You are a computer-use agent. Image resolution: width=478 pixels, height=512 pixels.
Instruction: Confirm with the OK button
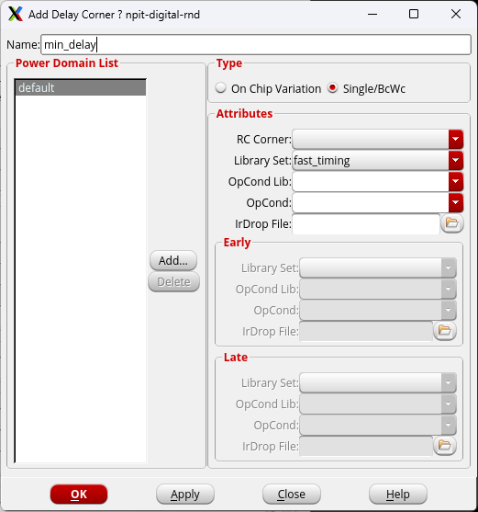click(x=79, y=494)
